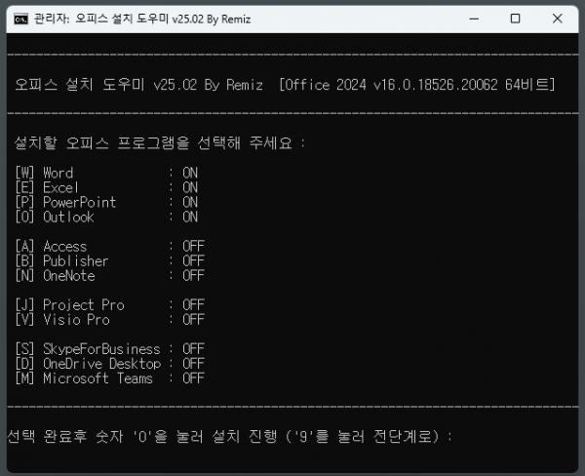Click the command prompt icon in title bar

tap(20, 19)
